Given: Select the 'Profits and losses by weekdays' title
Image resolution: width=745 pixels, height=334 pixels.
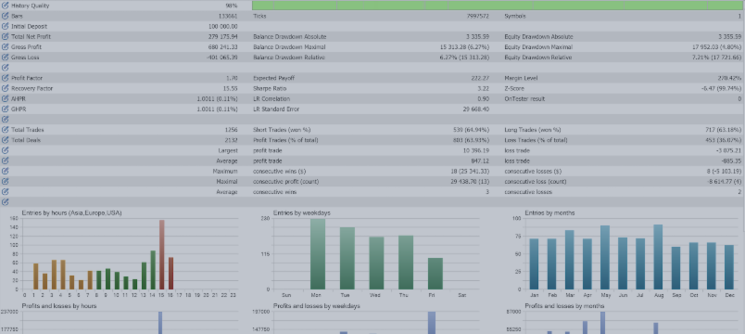Looking at the screenshot, I should pyautogui.click(x=316, y=306).
